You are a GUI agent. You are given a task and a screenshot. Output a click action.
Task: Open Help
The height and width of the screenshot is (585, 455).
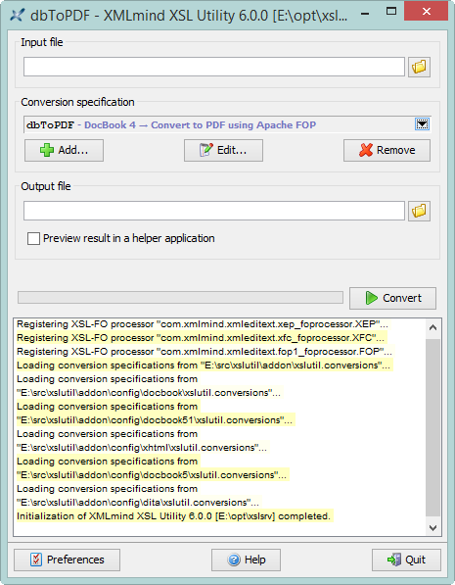(246, 560)
